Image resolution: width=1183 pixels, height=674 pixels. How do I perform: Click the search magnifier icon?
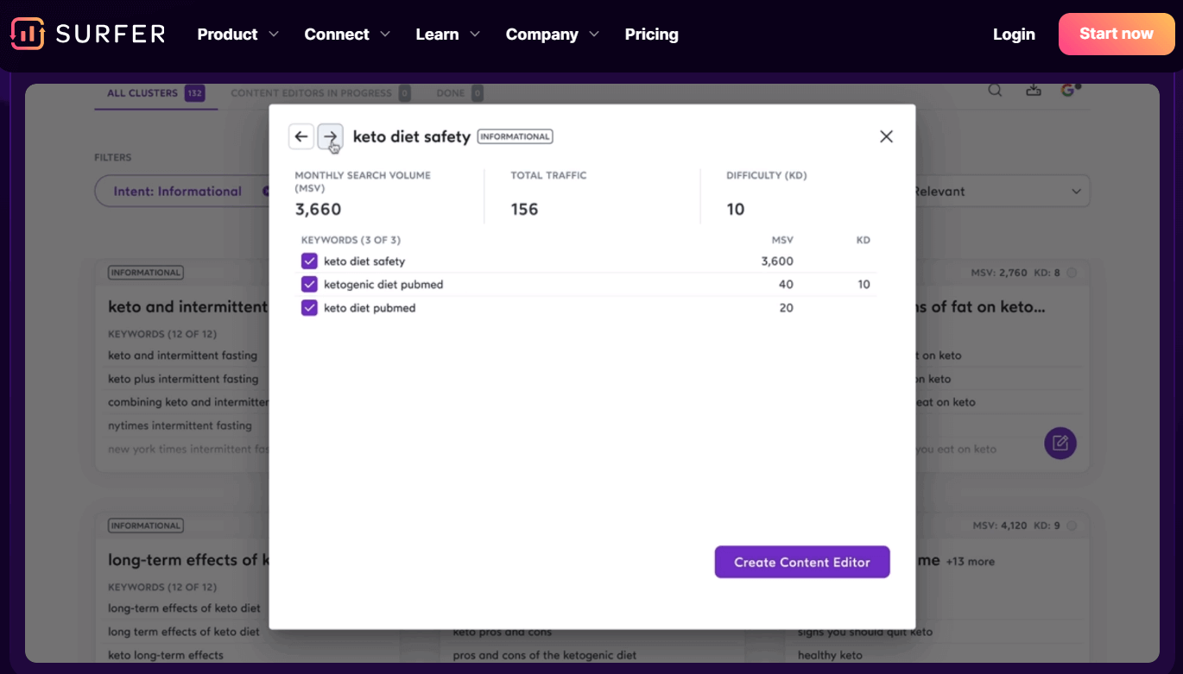coord(995,91)
